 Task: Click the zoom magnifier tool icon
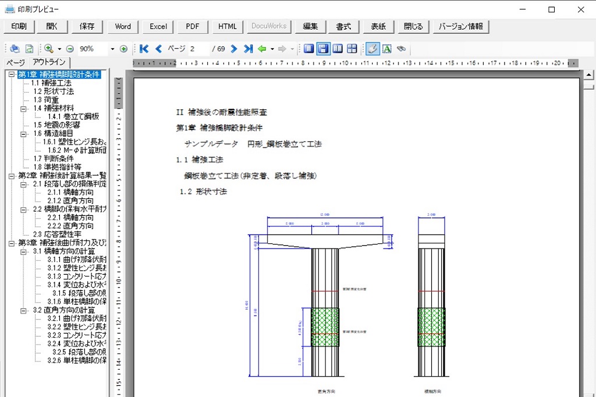coord(49,49)
